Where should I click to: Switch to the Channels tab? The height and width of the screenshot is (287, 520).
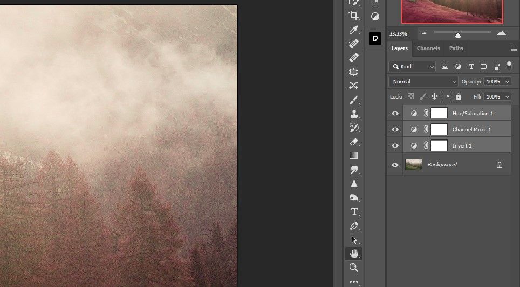click(428, 48)
